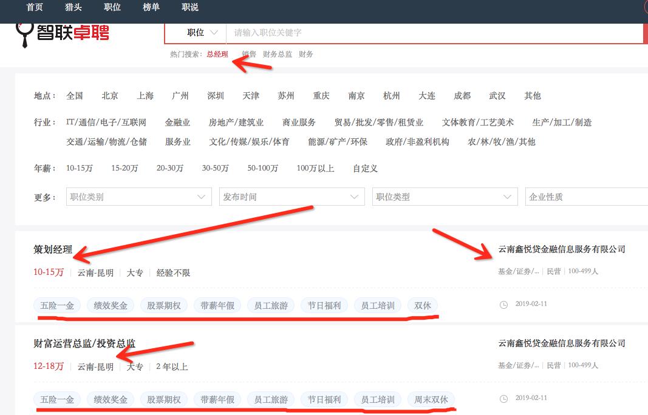Open the 职位类型 dropdown
The width and height of the screenshot is (648, 415).
pyautogui.click(x=445, y=196)
